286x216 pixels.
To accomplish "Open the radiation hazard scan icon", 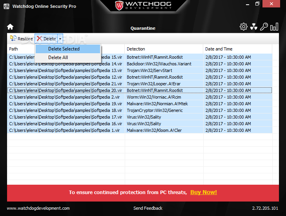I will tap(254, 27).
